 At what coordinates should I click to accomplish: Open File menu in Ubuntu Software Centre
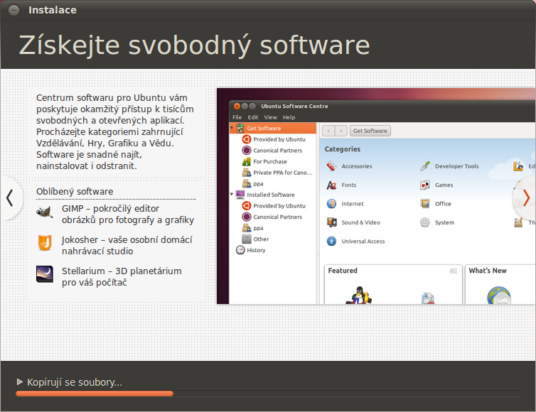(237, 117)
